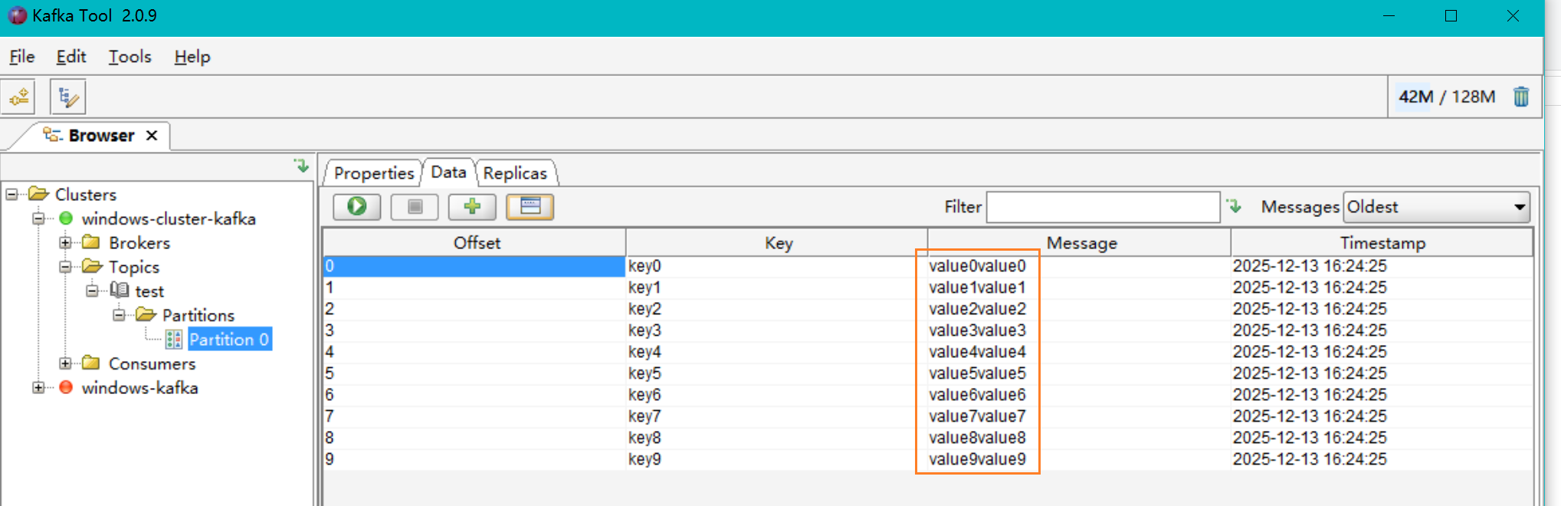Open the Messages Oldest dropdown
The width and height of the screenshot is (1561, 506).
tap(1518, 207)
